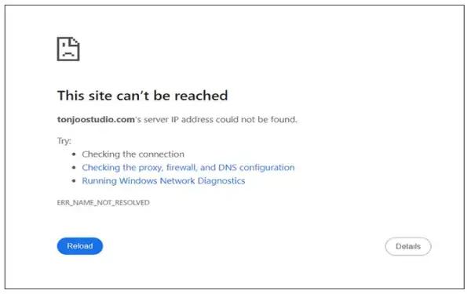Click bullet beside 'Checking the connection'
The width and height of the screenshot is (471, 294).
pos(74,154)
